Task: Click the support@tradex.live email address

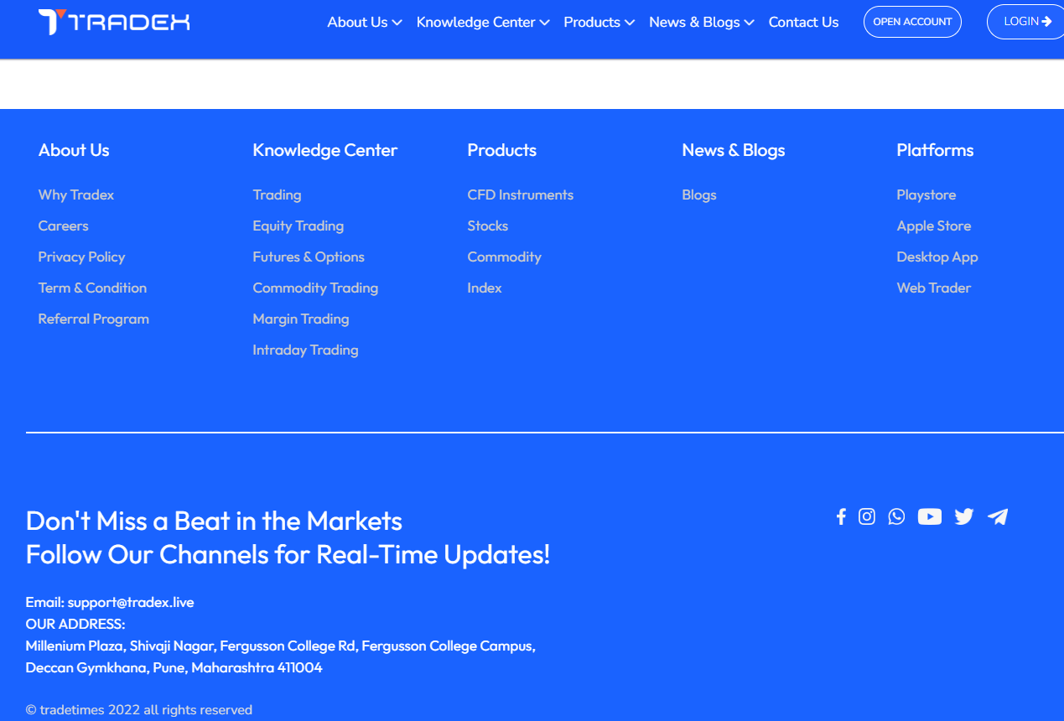Action: tap(131, 602)
